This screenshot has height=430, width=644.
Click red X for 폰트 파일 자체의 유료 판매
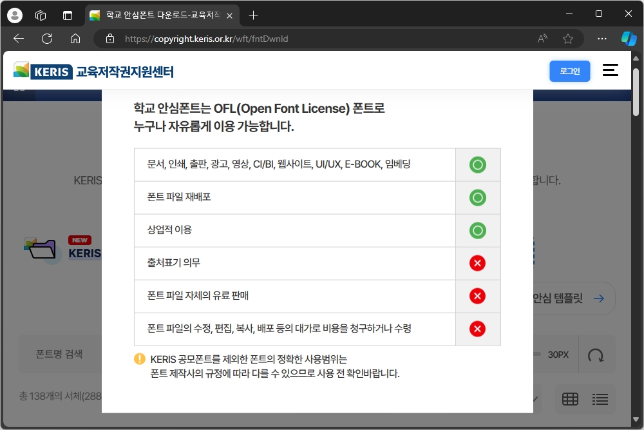478,296
